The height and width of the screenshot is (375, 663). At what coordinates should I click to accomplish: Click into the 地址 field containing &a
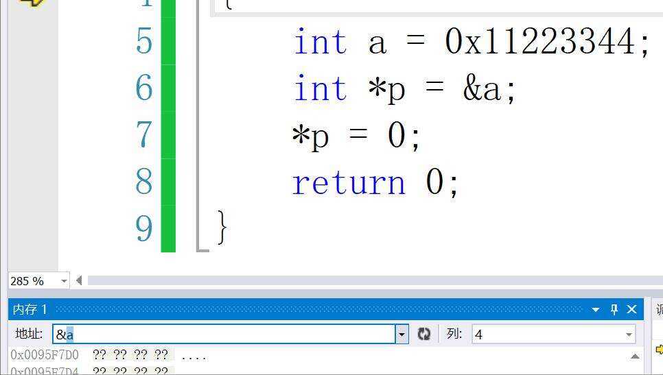tap(226, 335)
